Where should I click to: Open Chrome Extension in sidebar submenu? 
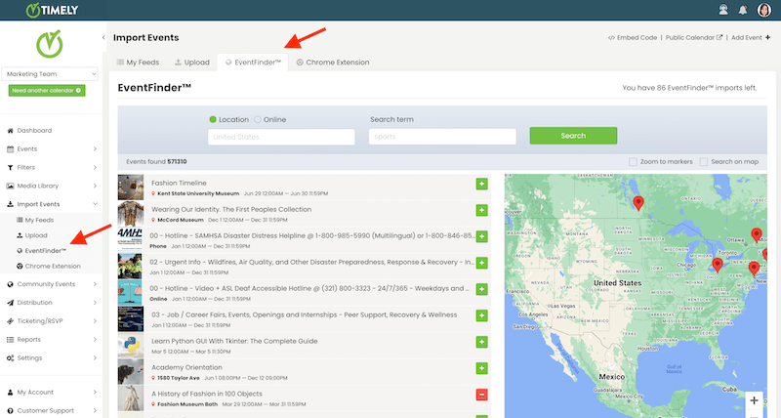click(48, 266)
